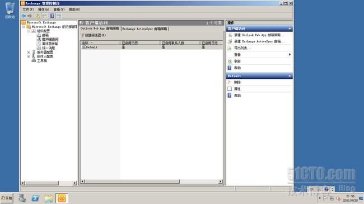
Task: Open the 帮助 (Help) menu
Action: (74, 10)
